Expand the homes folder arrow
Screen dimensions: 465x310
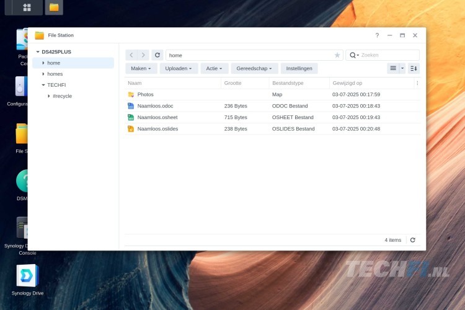pyautogui.click(x=43, y=74)
